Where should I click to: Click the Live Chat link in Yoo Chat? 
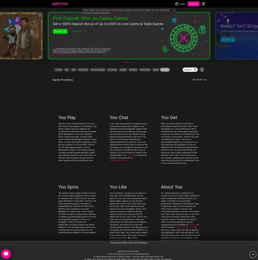[130, 156]
